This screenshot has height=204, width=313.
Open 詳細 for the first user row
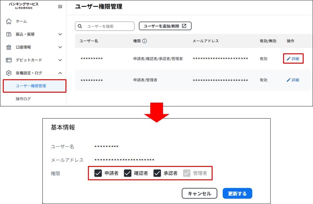(293, 59)
